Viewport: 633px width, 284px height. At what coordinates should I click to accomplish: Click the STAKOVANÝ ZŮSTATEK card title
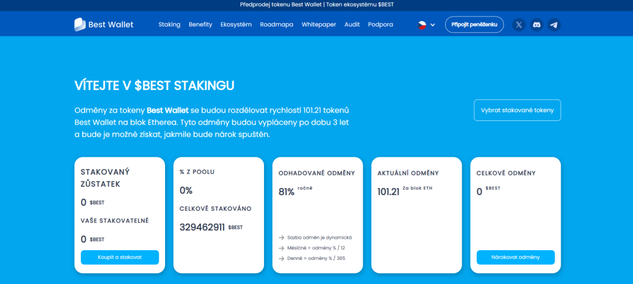click(105, 178)
